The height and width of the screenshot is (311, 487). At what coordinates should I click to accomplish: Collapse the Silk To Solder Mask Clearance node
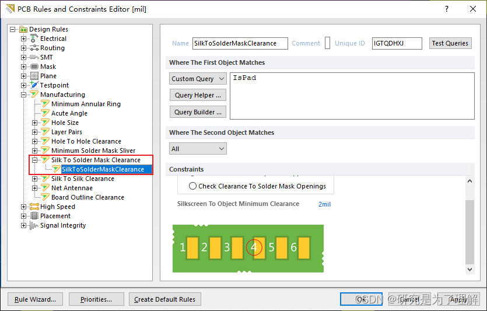pyautogui.click(x=35, y=160)
